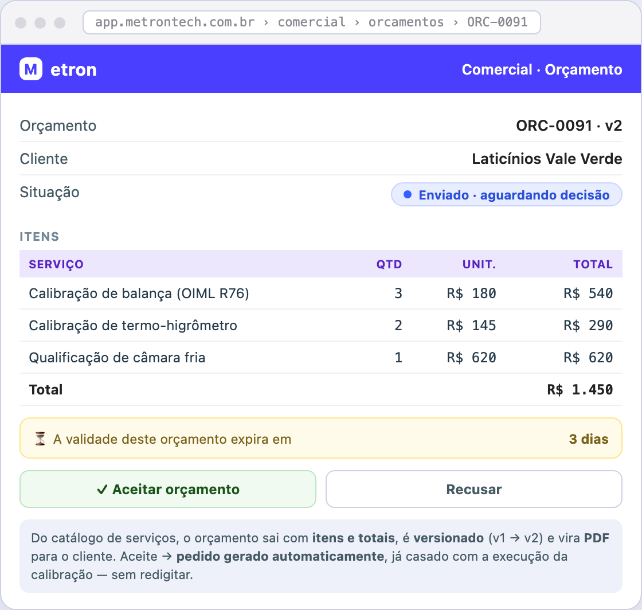Click 'pedido gerado automaticamente' in the footer note
This screenshot has width=642, height=610.
[280, 556]
